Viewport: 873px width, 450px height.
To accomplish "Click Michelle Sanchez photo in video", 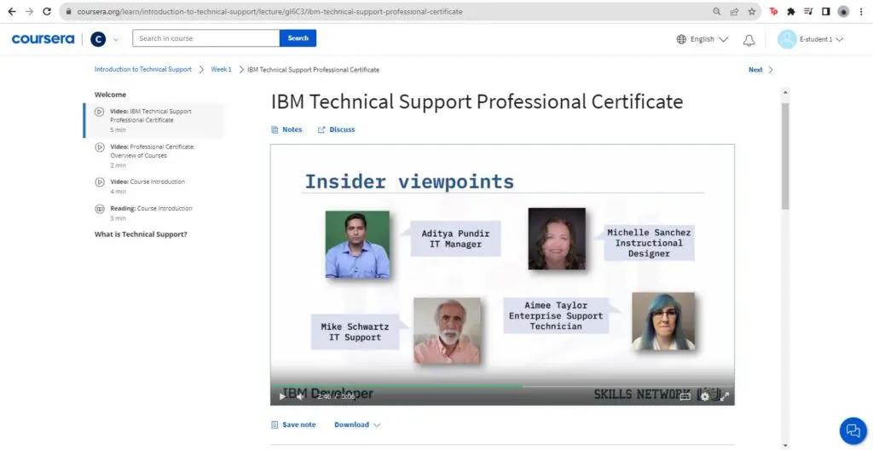I will point(557,239).
